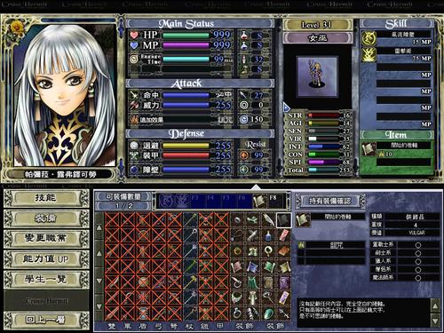This screenshot has width=444, height=333.
Task: Pick the white feather accessory item
Action: (268, 220)
